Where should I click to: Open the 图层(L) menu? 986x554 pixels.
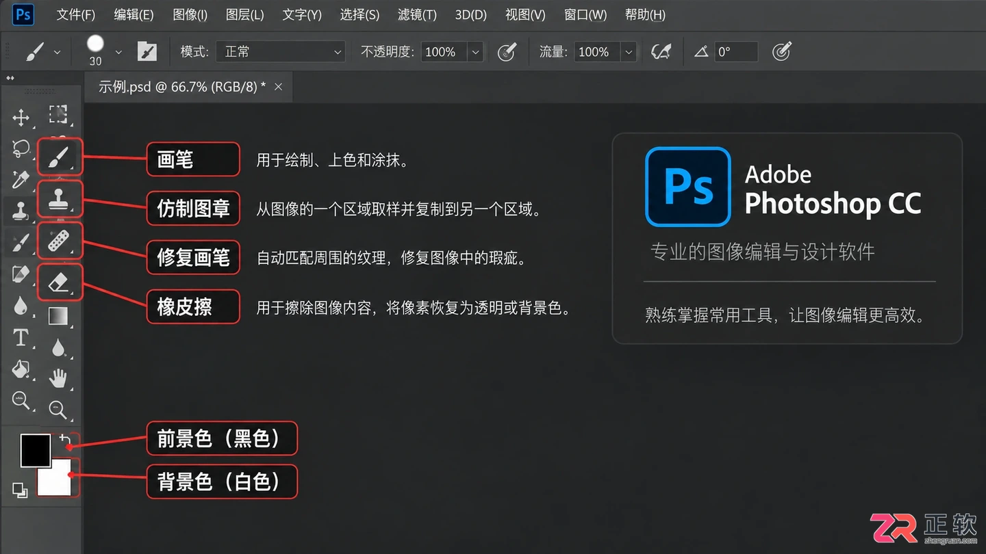244,15
